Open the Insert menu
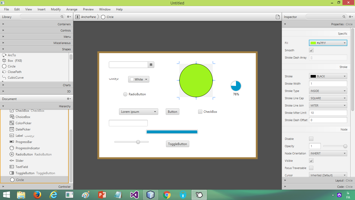Image resolution: width=355 pixels, height=200 pixels. [42, 9]
